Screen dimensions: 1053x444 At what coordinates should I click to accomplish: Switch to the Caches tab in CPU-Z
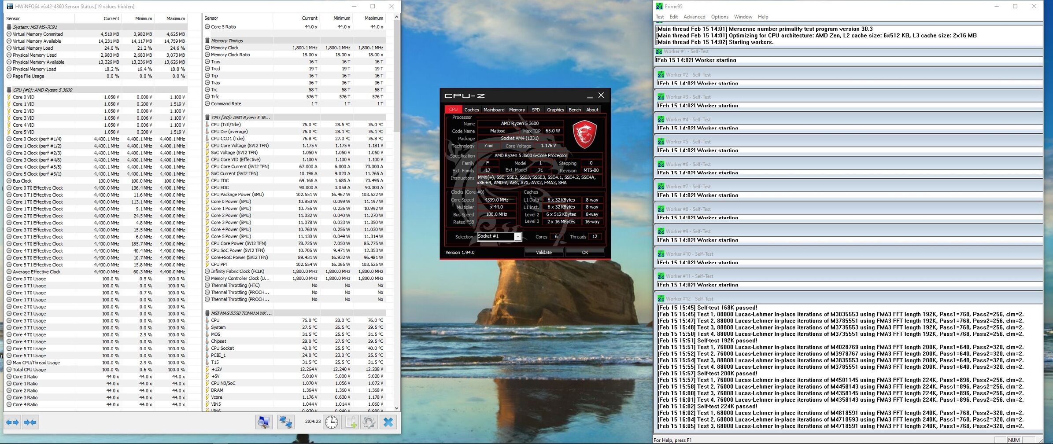(x=471, y=110)
